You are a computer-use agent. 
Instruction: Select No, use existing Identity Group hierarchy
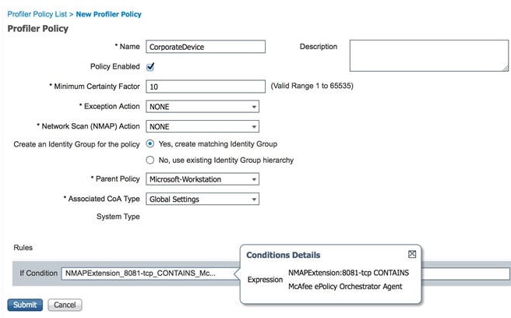point(150,160)
